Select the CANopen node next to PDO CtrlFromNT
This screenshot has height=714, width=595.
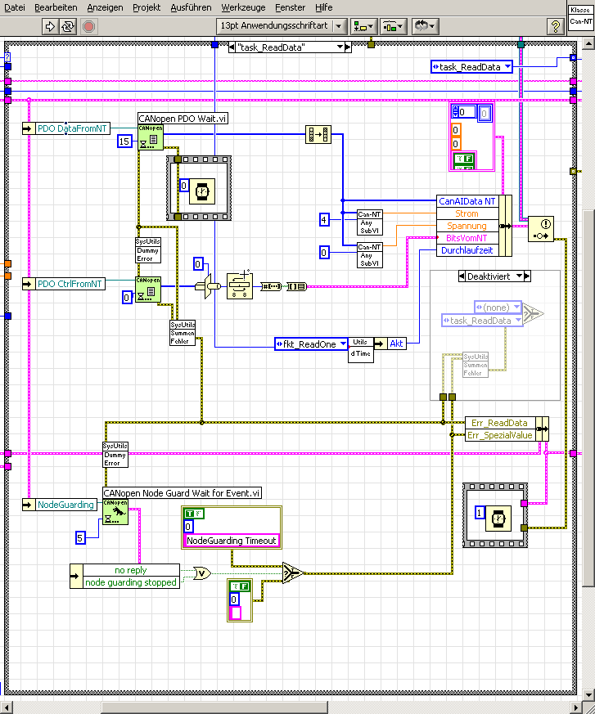148,290
